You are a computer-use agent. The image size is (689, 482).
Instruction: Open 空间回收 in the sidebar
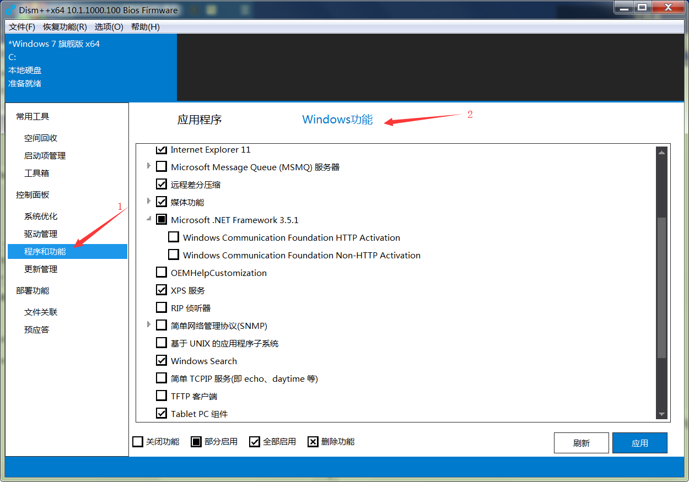pos(41,138)
